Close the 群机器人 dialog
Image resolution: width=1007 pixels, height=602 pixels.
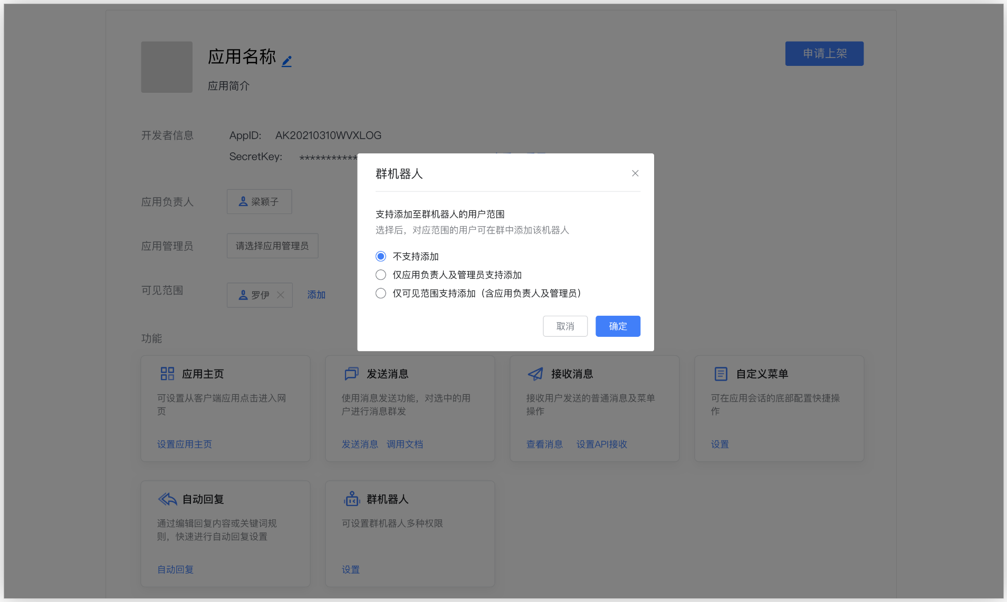tap(635, 173)
